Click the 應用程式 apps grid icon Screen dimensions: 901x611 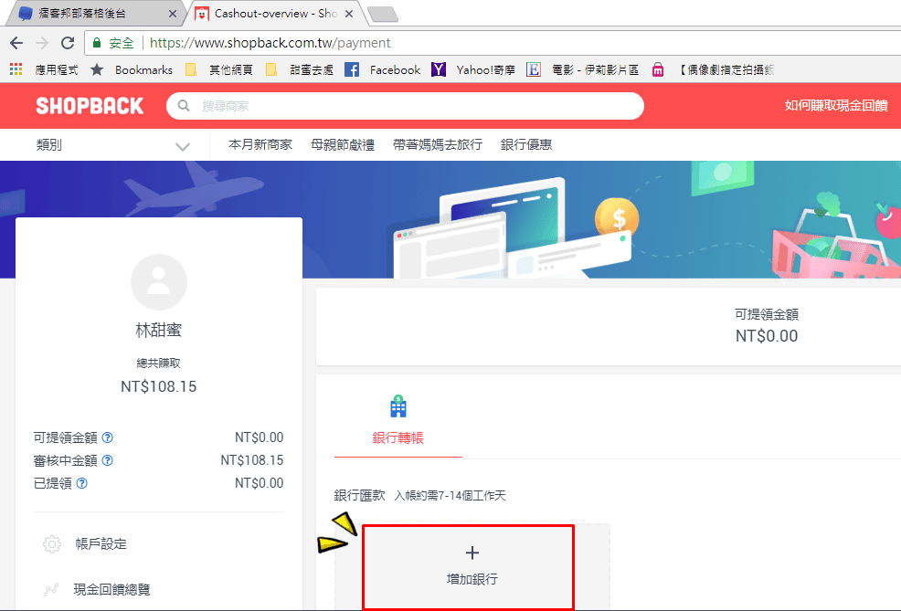pyautogui.click(x=16, y=69)
